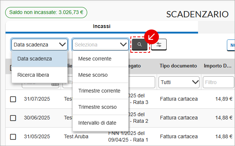Open the Data scadenza dropdown
The image size is (235, 146).
[x=40, y=45]
